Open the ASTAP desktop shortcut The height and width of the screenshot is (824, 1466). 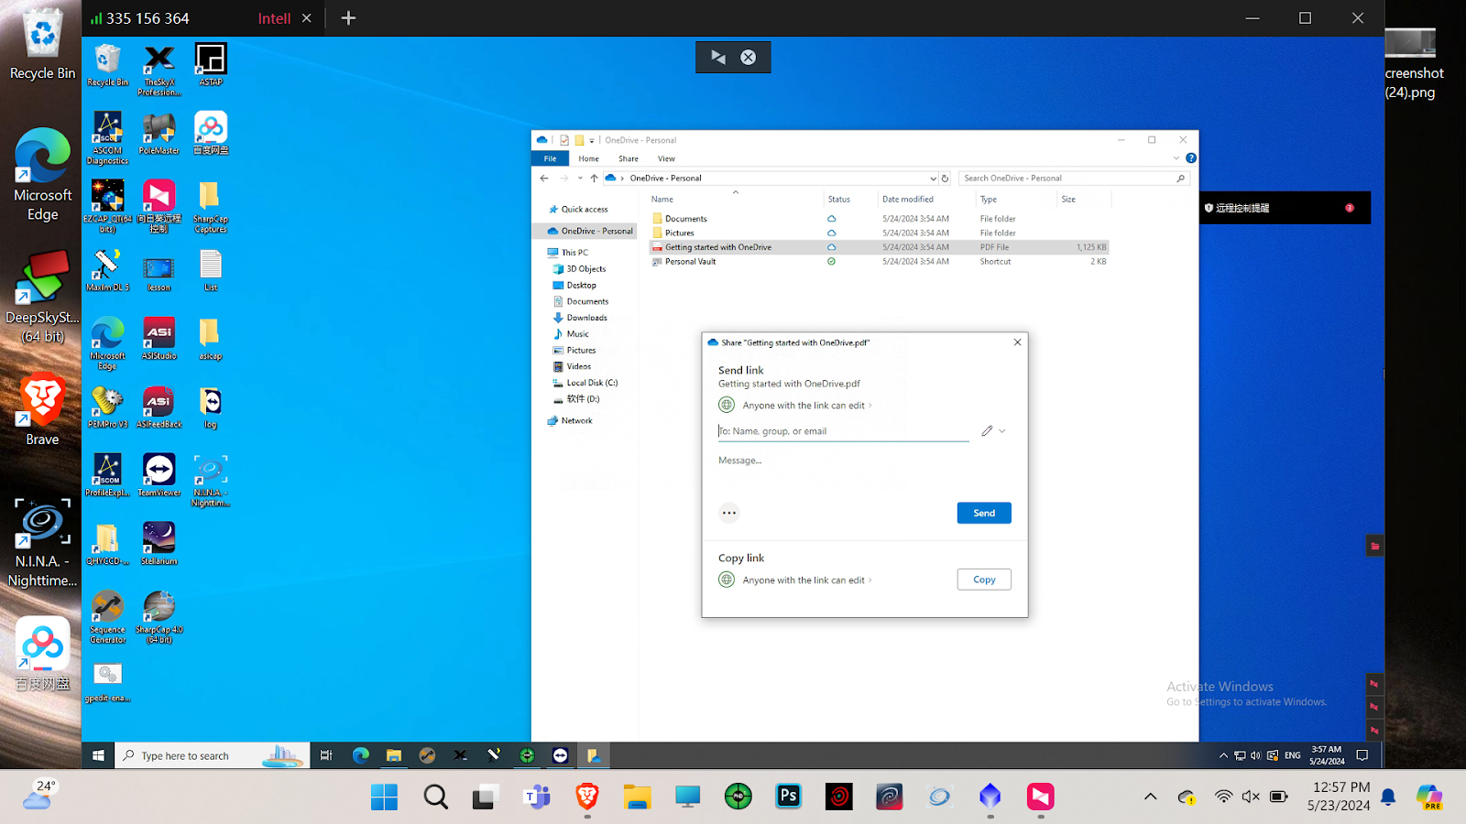click(x=211, y=65)
